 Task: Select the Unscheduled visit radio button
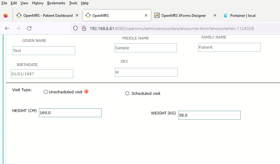pyautogui.click(x=46, y=92)
